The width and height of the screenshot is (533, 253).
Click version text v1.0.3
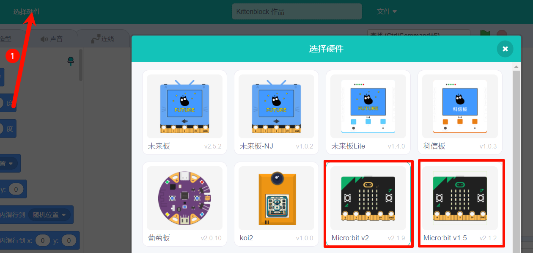[488, 146]
